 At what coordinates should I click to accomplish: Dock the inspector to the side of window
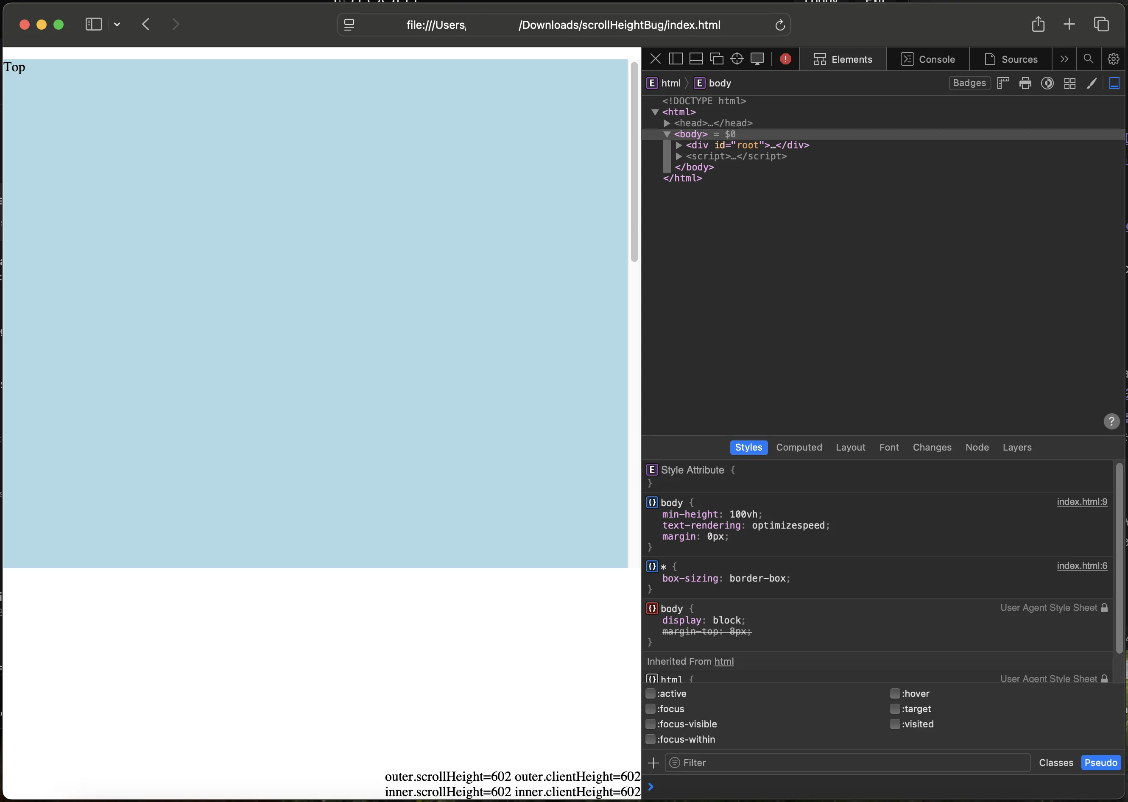pyautogui.click(x=676, y=59)
